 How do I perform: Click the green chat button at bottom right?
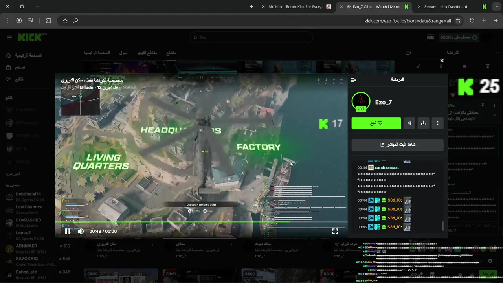click(x=488, y=274)
